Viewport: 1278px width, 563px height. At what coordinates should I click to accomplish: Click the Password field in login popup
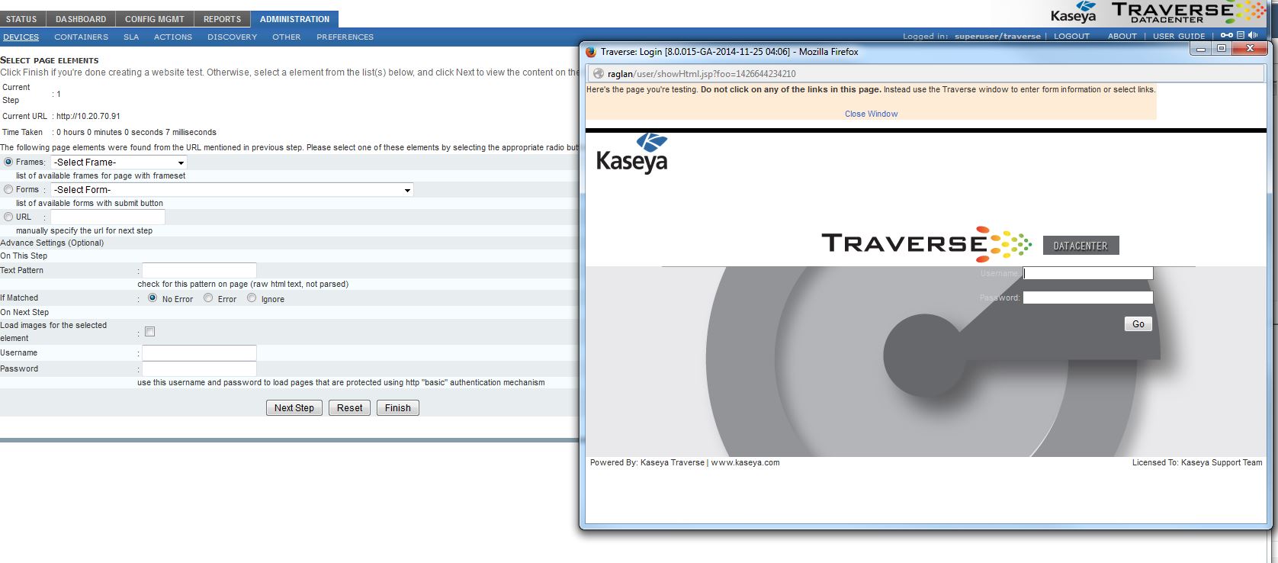1088,298
